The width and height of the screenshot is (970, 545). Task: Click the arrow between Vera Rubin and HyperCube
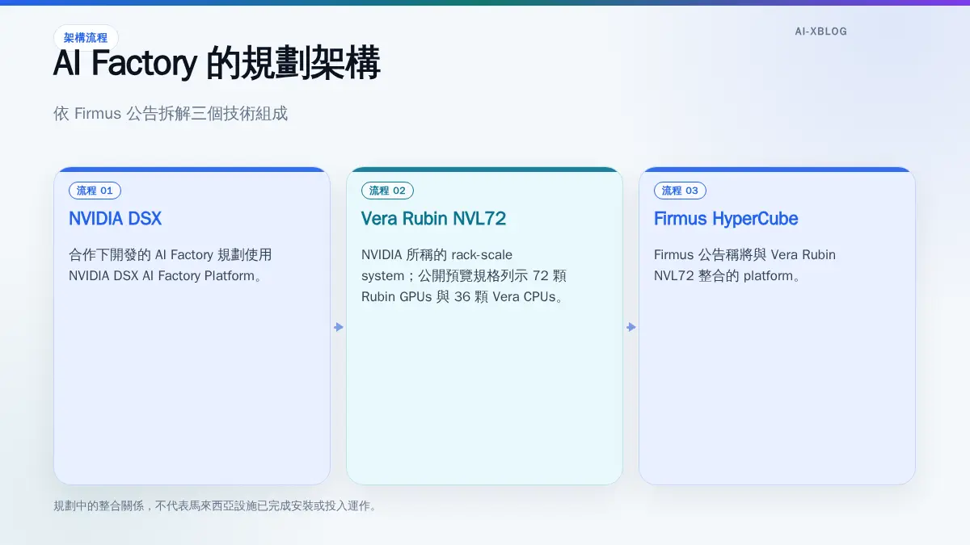click(631, 327)
